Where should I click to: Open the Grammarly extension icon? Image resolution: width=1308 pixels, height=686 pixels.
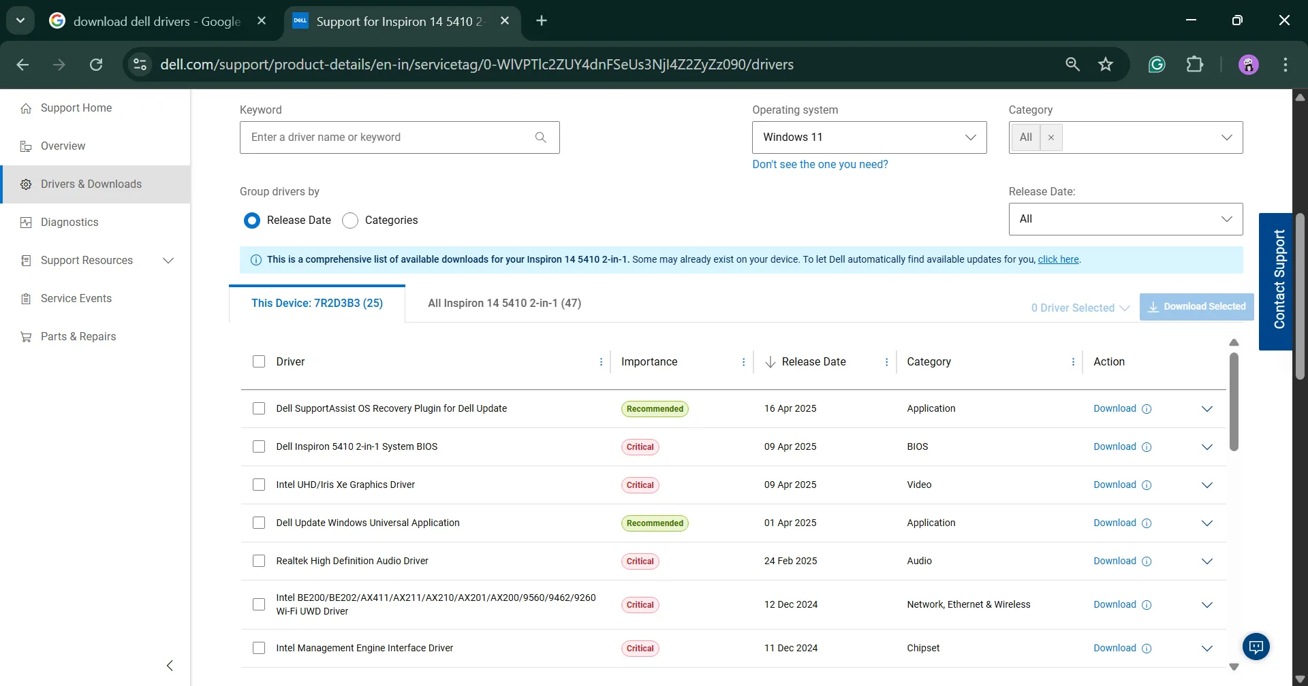pos(1157,65)
